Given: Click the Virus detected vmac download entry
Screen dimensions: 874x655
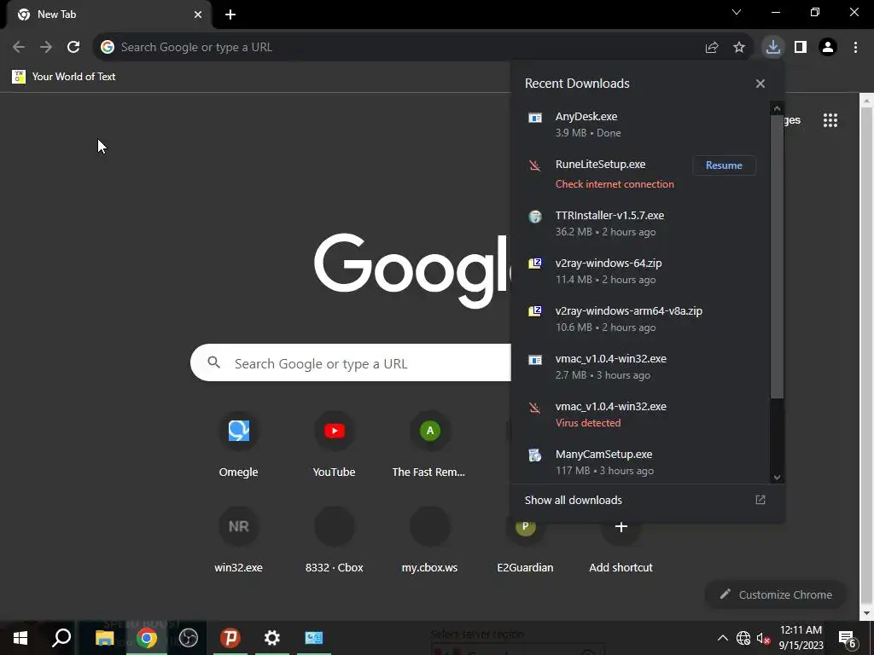Looking at the screenshot, I should [641, 414].
